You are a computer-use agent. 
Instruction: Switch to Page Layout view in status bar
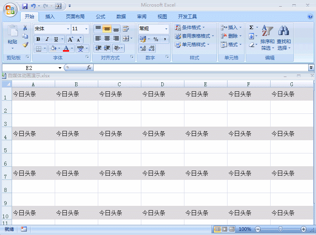tap(225, 229)
